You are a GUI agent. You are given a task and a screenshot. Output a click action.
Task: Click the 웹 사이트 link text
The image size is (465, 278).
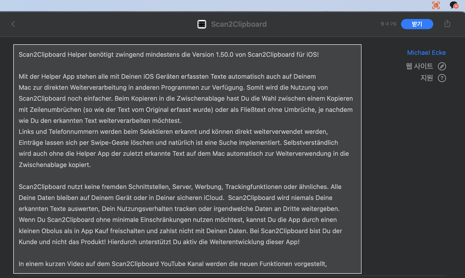pyautogui.click(x=419, y=66)
